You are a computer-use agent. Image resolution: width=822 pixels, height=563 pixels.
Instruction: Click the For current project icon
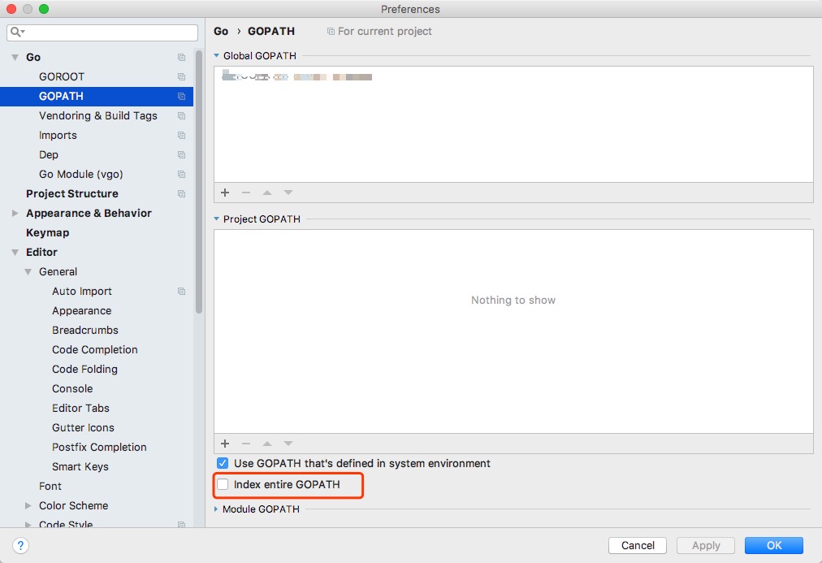point(330,31)
